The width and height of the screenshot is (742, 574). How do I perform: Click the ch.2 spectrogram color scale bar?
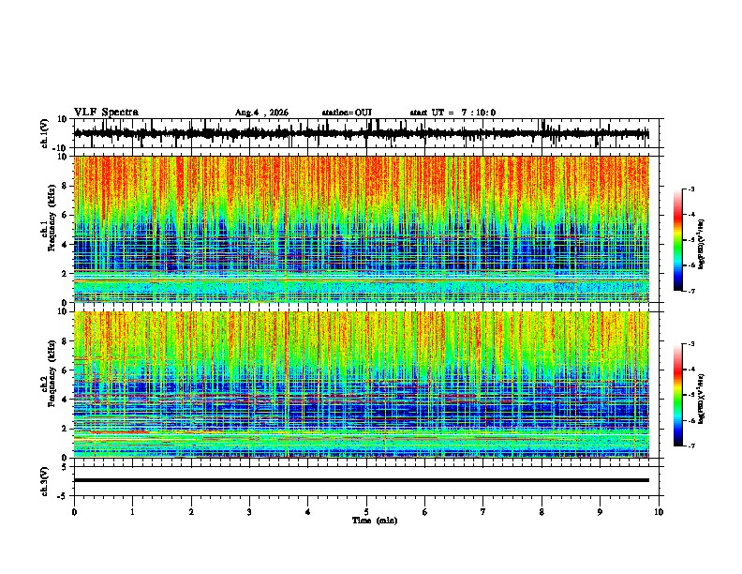pyautogui.click(x=678, y=395)
